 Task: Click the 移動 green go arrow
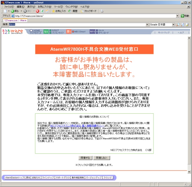pyautogui.click(x=182, y=16)
